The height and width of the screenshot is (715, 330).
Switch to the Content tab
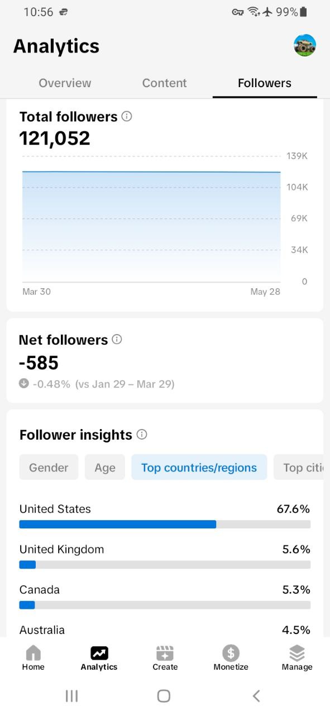coord(164,83)
